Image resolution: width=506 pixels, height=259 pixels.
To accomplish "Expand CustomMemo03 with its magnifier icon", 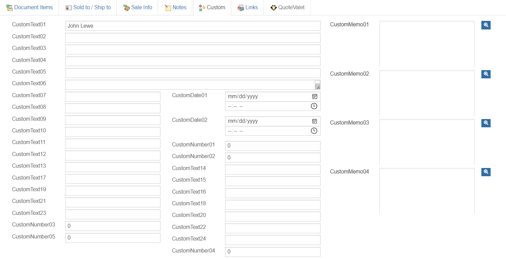I will coord(486,123).
